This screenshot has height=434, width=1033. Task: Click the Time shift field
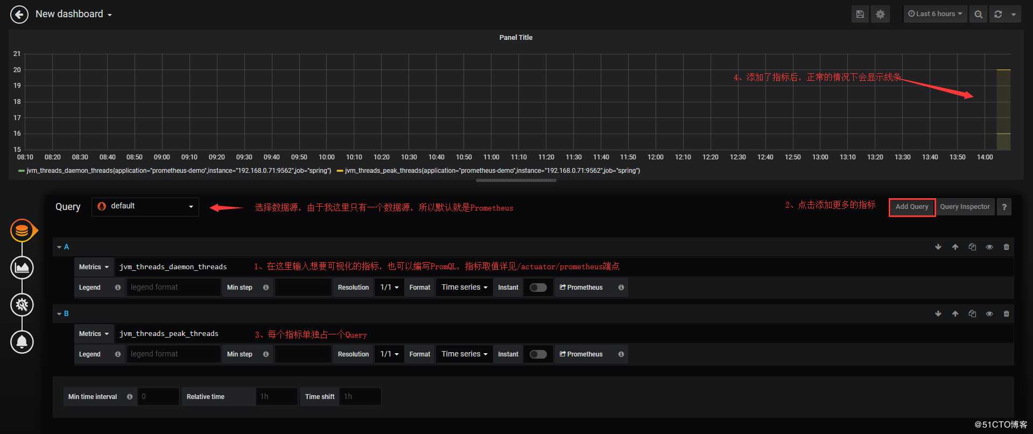coord(360,397)
